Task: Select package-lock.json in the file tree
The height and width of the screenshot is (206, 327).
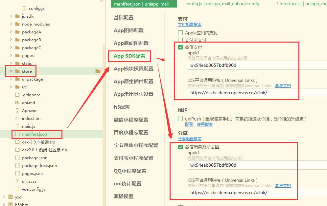Action: [39, 166]
